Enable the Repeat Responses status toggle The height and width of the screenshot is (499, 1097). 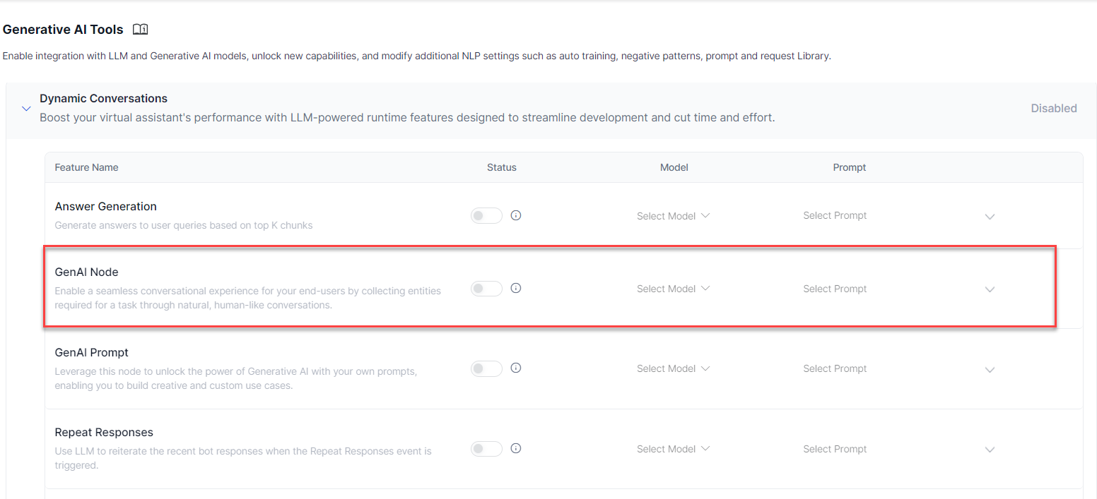coord(486,449)
